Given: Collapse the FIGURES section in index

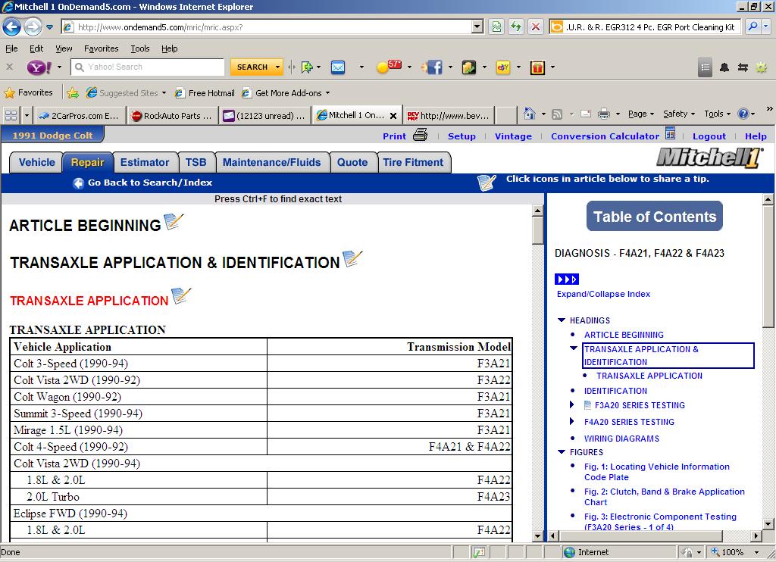Looking at the screenshot, I should click(562, 452).
